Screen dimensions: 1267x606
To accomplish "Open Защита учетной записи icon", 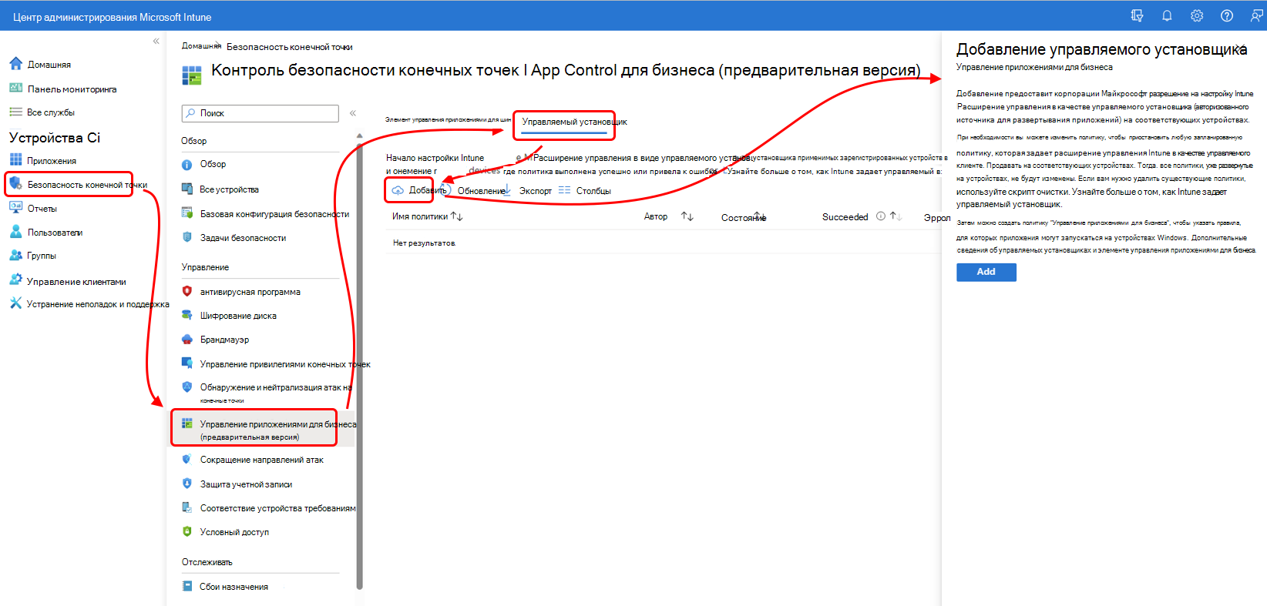I will (x=187, y=484).
